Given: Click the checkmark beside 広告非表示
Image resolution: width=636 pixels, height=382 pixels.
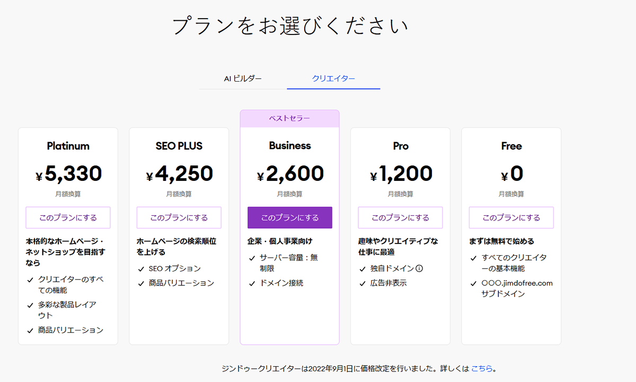Looking at the screenshot, I should pos(363,284).
